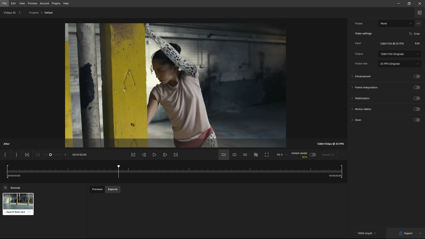The image size is (425, 239).
Task: Step back one frame
Action: (x=144, y=155)
